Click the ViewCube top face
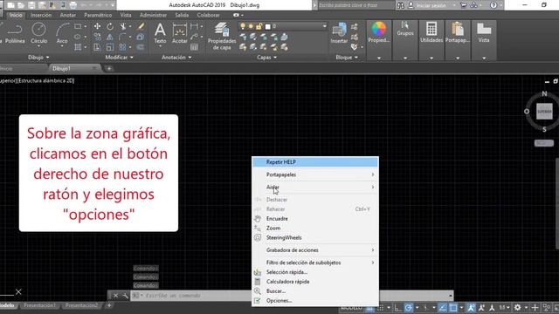Viewport: 559px width, 314px height. 544,112
